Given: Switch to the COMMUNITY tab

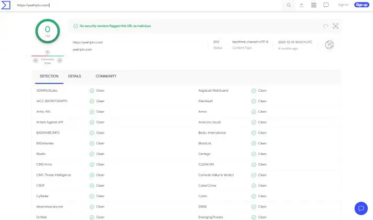Looking at the screenshot, I should tap(106, 76).
